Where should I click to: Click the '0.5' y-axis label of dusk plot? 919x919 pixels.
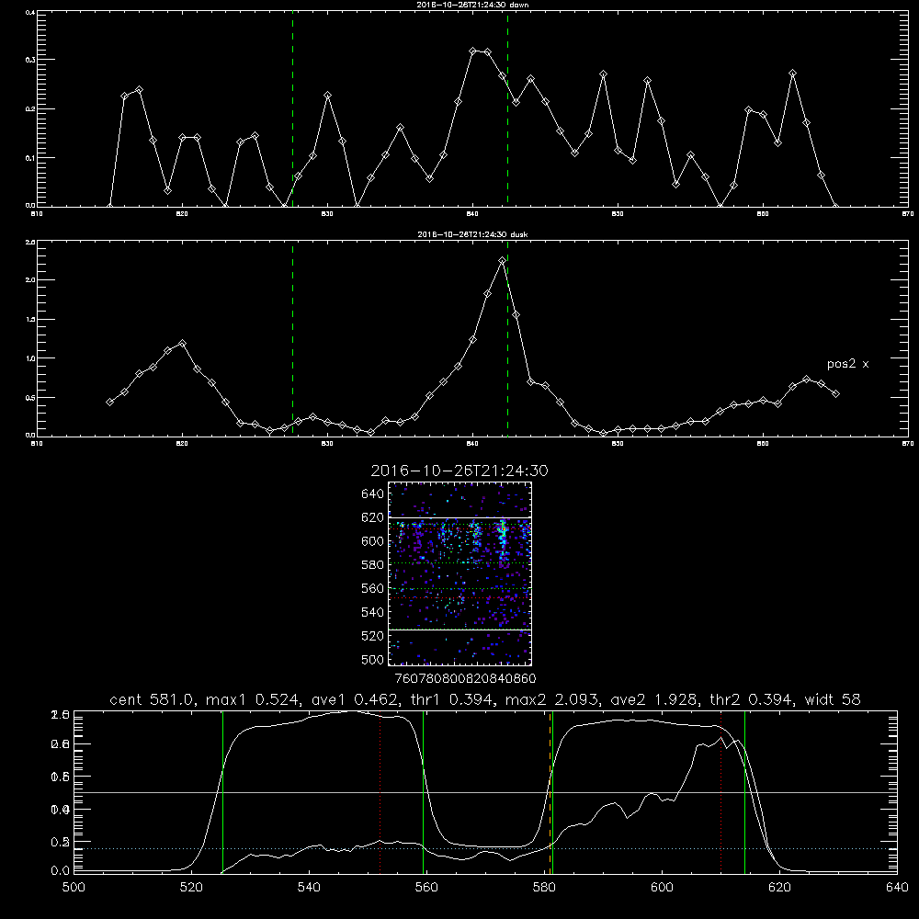(x=30, y=397)
